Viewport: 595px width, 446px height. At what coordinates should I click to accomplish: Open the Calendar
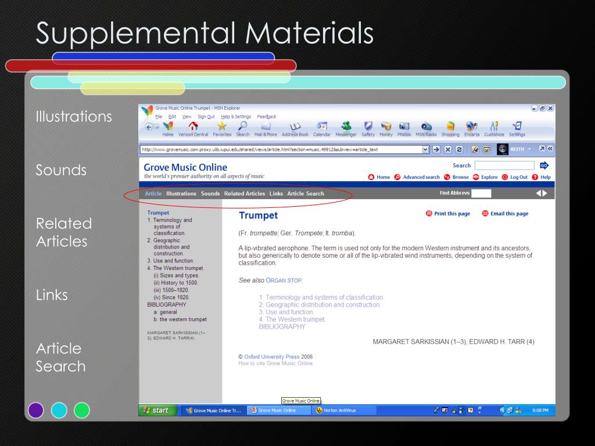point(322,130)
